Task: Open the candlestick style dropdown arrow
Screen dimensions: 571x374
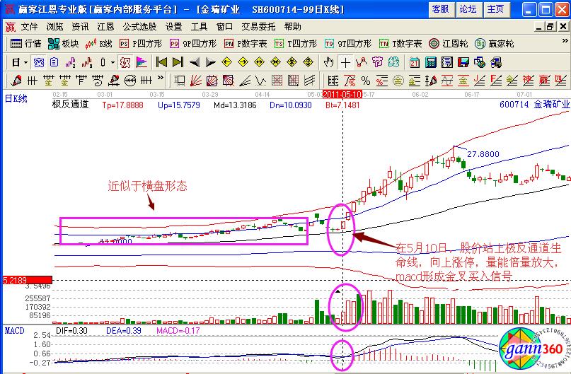Action: point(113,62)
